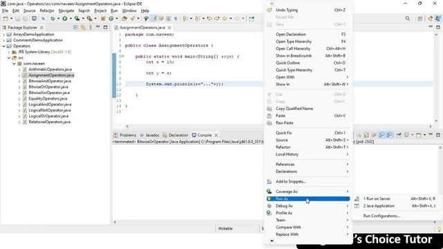The width and height of the screenshot is (443, 249).
Task: Click the Last Edit Location toolbar icon
Action: pos(210,19)
